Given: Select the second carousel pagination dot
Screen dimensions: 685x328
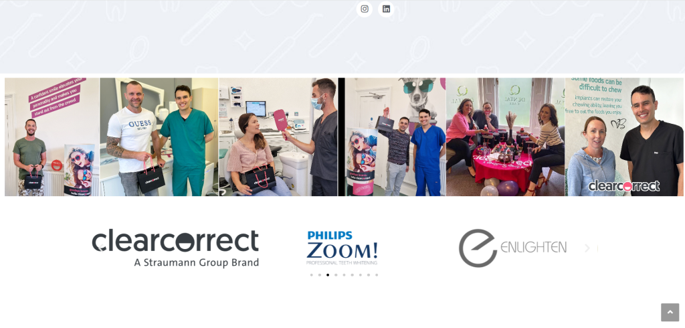Looking at the screenshot, I should (x=320, y=275).
